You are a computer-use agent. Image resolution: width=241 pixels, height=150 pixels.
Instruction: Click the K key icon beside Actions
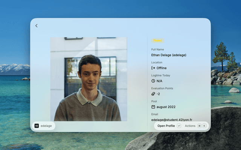coord(204,126)
